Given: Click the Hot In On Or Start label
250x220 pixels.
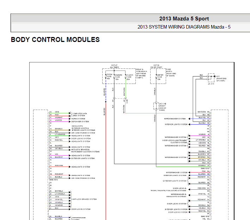Looking at the screenshot, I should (157, 66).
